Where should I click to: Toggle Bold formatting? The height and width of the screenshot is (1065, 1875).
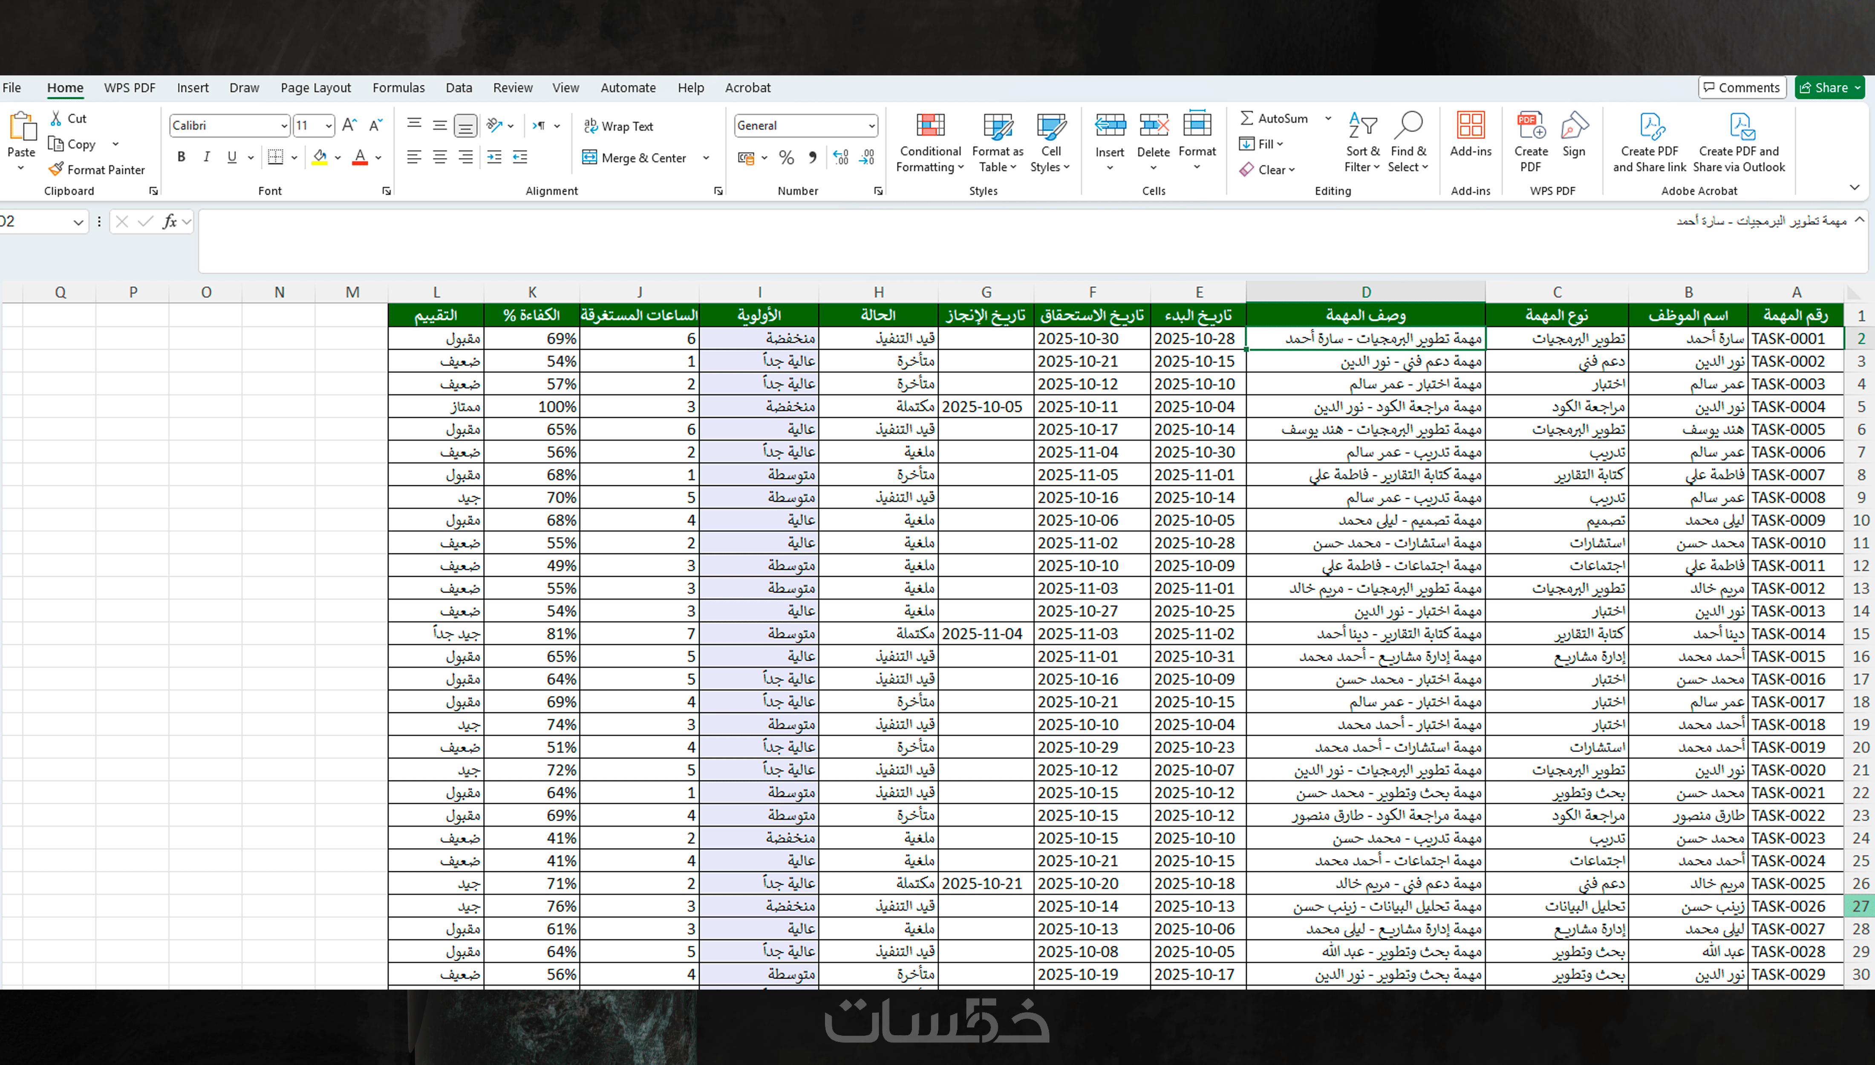pyautogui.click(x=182, y=157)
